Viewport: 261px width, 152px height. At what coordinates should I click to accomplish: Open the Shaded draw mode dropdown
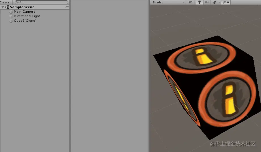[168, 2]
